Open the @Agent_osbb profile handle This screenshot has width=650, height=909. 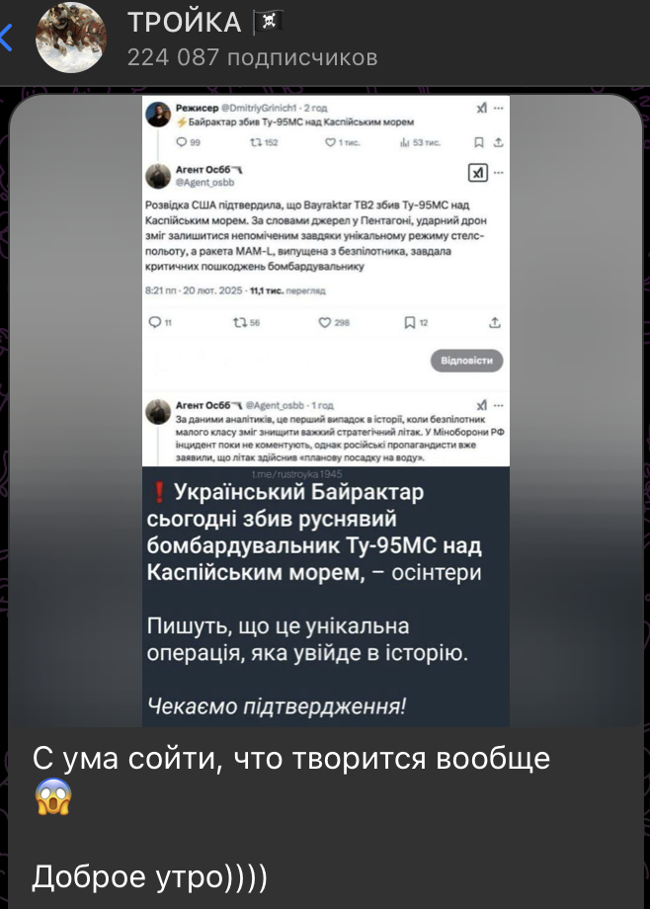pyautogui.click(x=205, y=182)
